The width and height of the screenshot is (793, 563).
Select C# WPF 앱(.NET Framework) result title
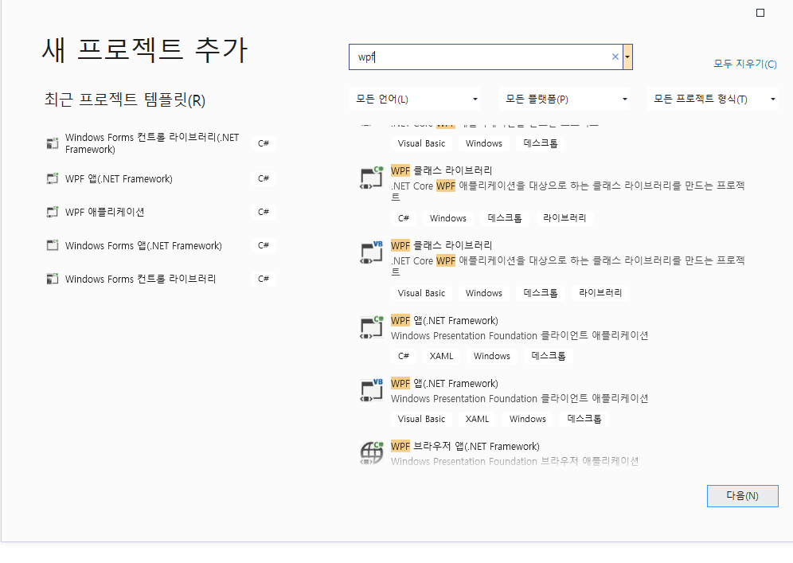point(444,321)
